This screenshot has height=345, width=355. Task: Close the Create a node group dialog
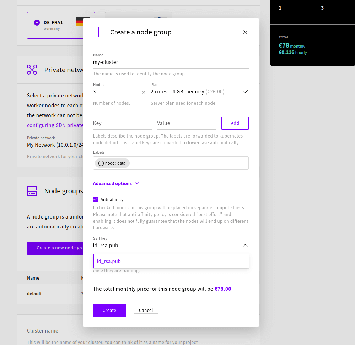coord(245,32)
